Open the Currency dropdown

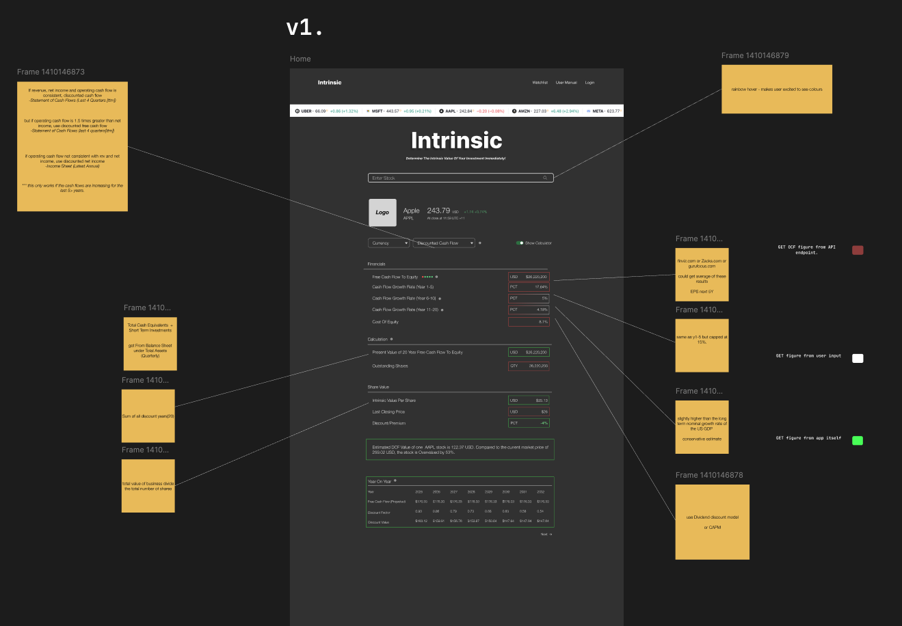click(x=388, y=243)
